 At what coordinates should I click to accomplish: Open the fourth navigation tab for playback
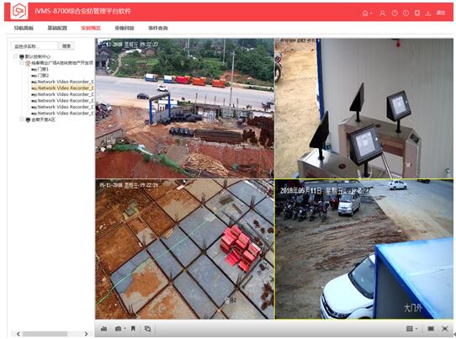coord(125,28)
